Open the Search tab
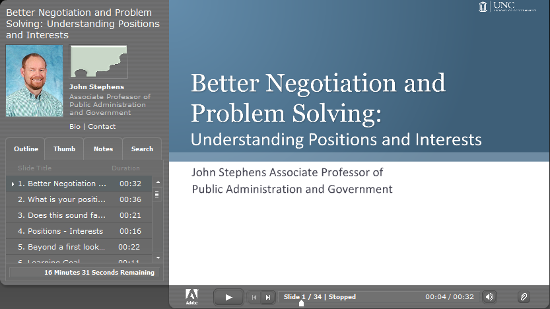The image size is (550, 309). (142, 149)
